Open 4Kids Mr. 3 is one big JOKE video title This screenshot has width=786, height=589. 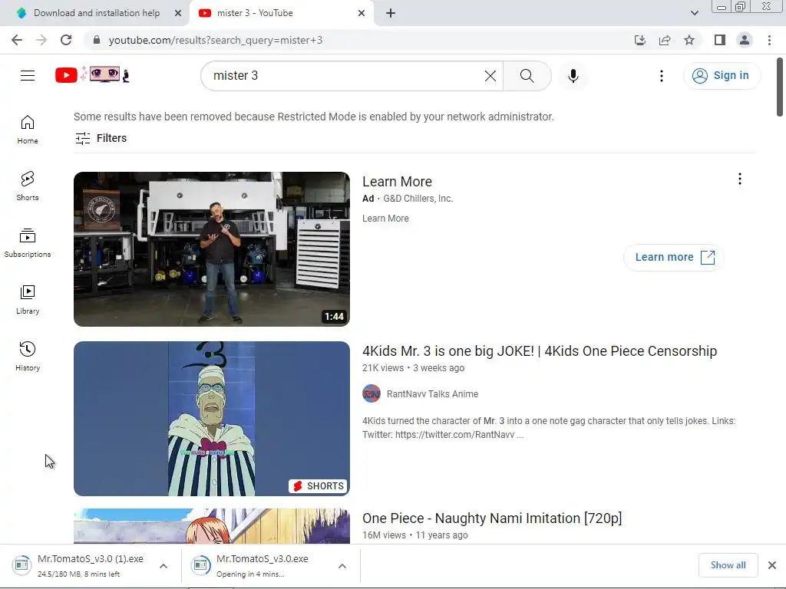coord(540,351)
